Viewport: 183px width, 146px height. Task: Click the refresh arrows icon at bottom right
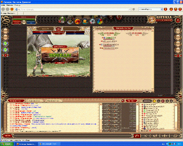pyautogui.click(x=175, y=136)
